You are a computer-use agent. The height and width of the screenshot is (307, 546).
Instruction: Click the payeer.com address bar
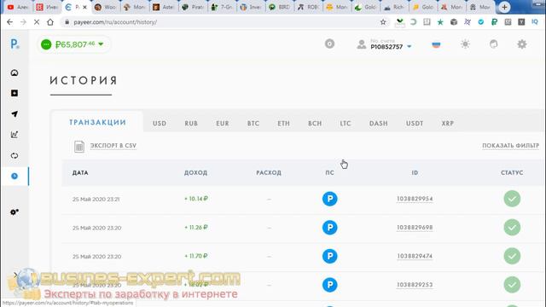coord(223,22)
